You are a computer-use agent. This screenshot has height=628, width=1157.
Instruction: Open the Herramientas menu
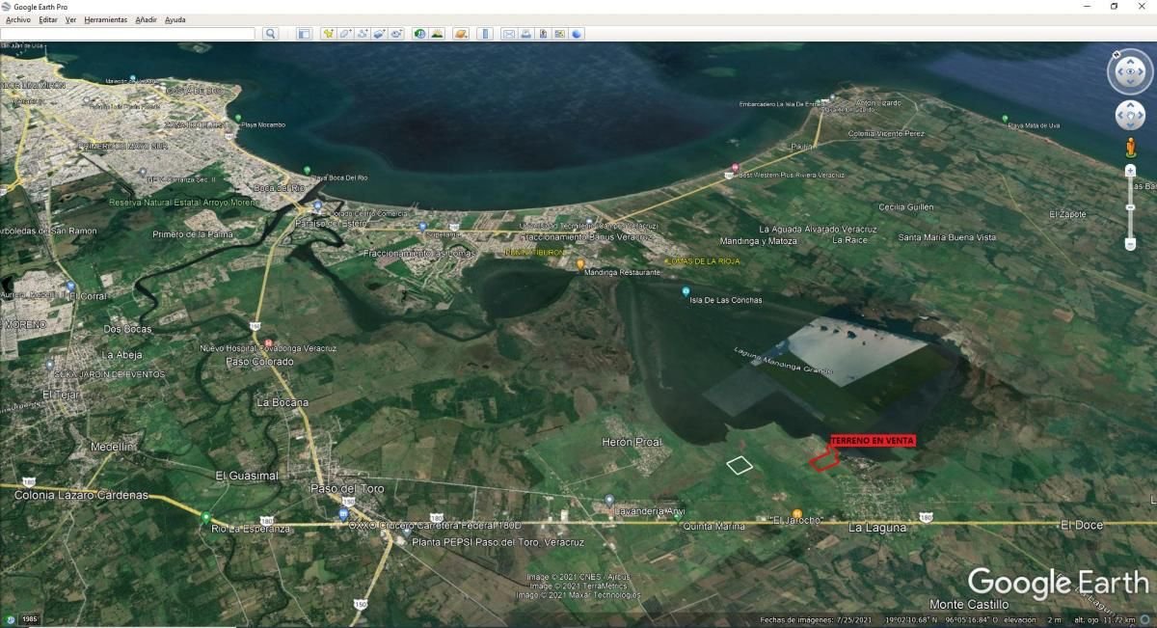pyautogui.click(x=105, y=19)
